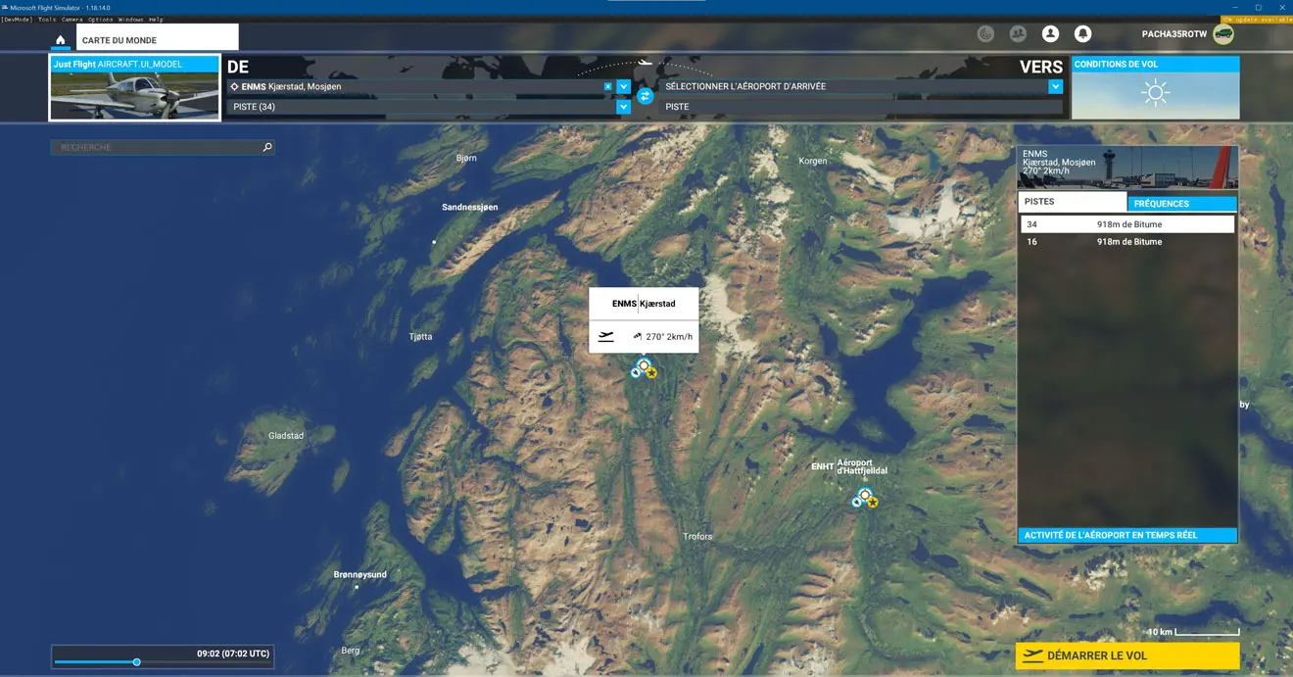Image resolution: width=1293 pixels, height=677 pixels.
Task: Click the Brønnøysund town label
Action: [x=359, y=574]
